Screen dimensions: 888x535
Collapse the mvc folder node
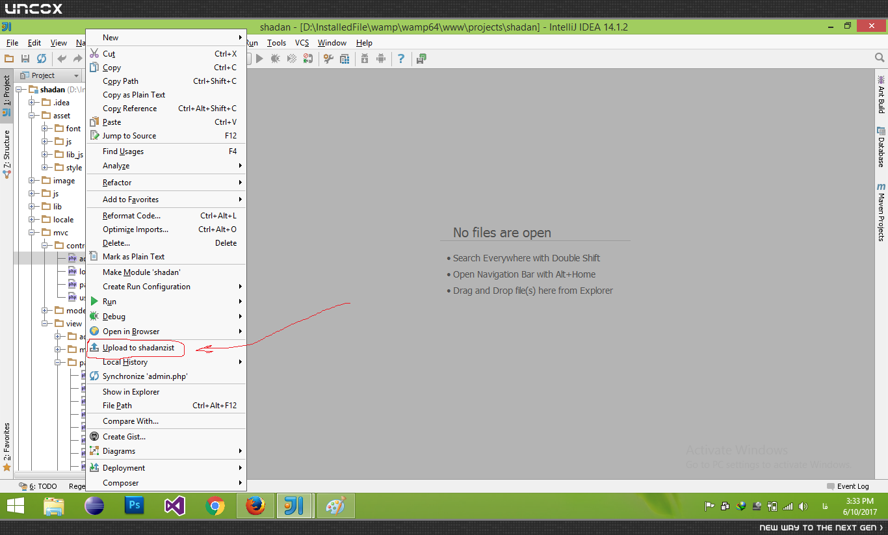(x=32, y=233)
